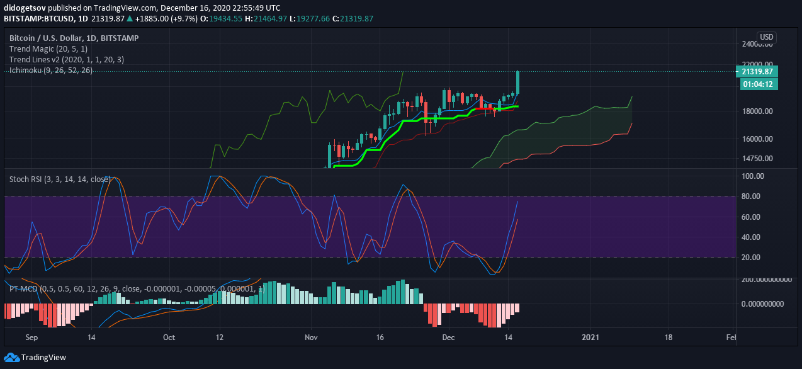Click the latest tall green candlestick
Screen dimensions: 802x369
(x=518, y=82)
